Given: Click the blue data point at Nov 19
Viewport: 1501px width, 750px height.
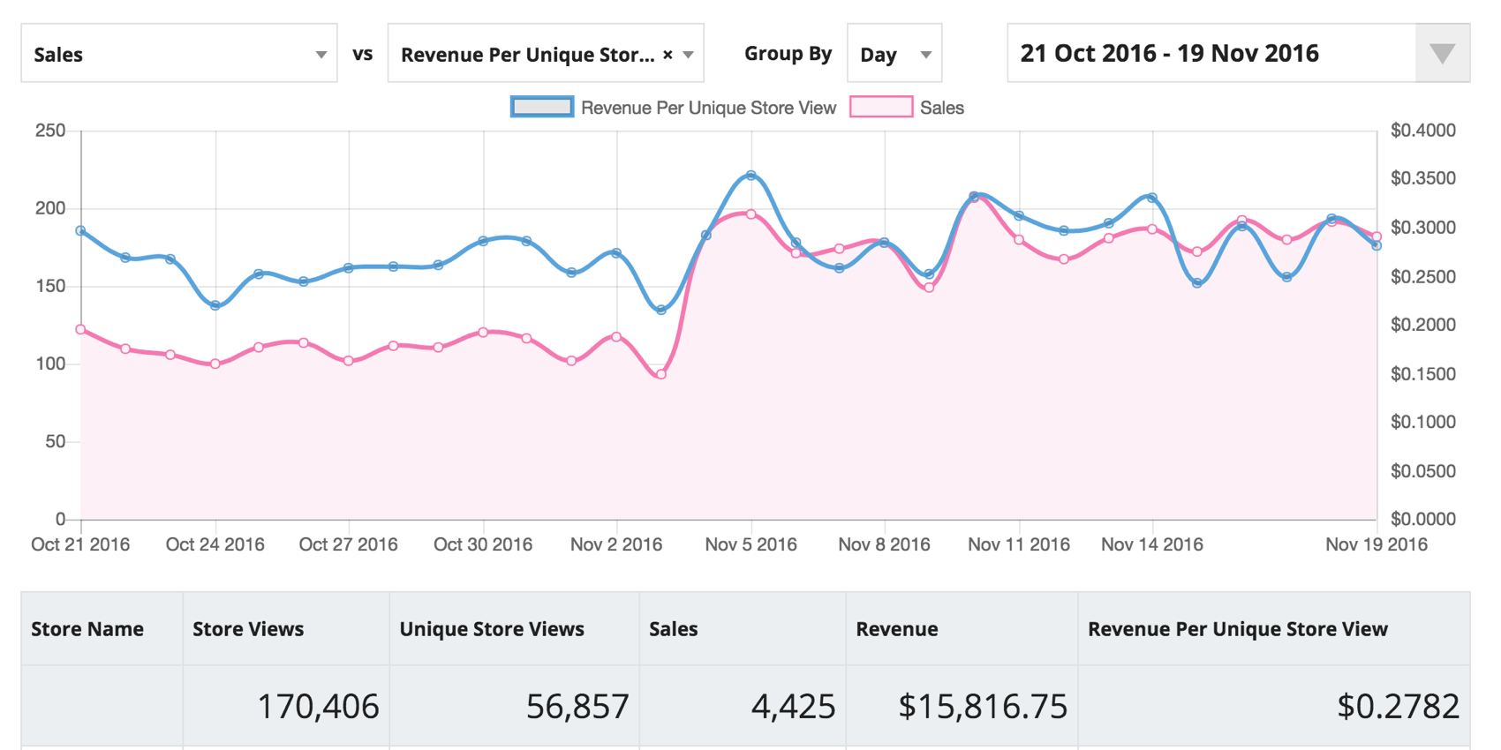Looking at the screenshot, I should (x=1377, y=246).
